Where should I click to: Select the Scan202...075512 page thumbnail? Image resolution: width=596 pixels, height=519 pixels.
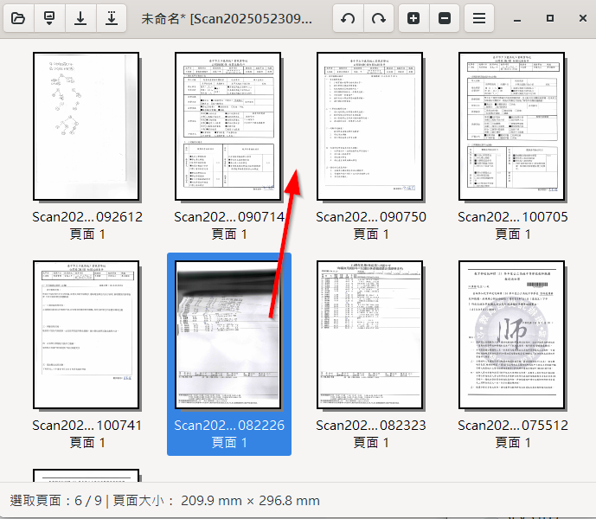point(512,334)
